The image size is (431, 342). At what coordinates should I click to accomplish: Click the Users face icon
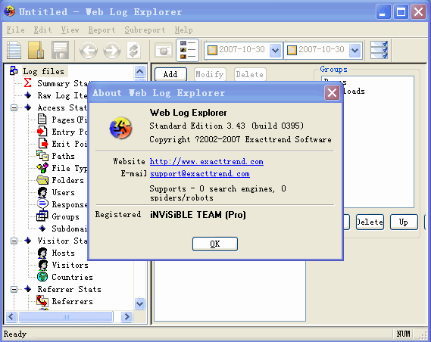coord(42,192)
